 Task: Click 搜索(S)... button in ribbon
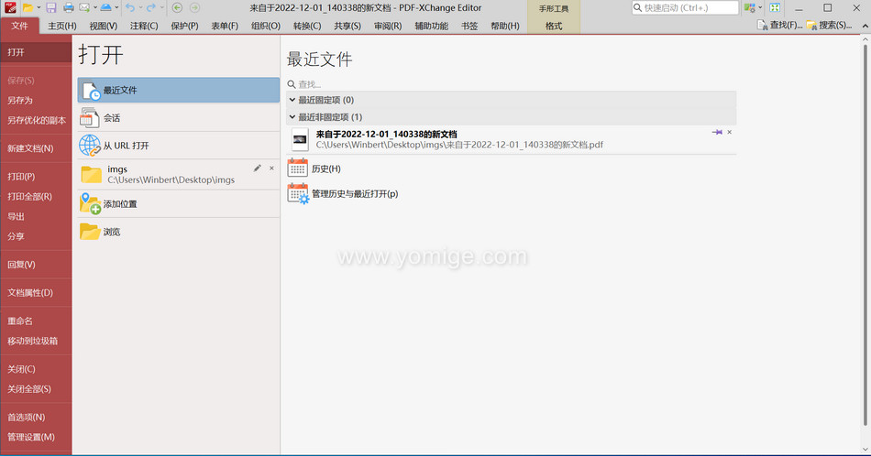click(x=828, y=26)
